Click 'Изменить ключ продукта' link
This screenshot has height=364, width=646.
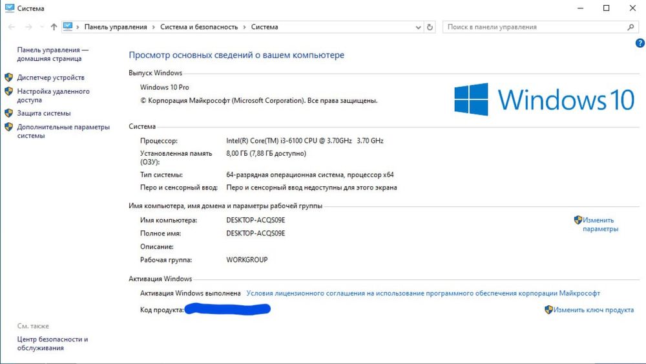click(593, 310)
